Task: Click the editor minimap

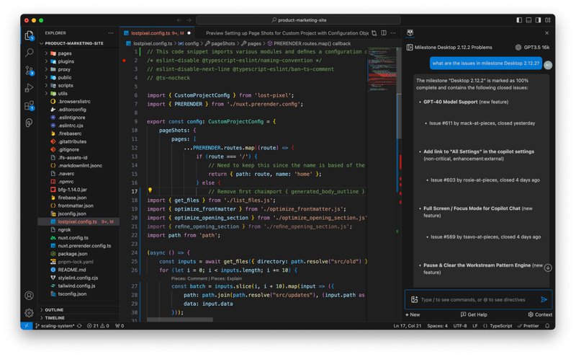Action: click(x=382, y=69)
